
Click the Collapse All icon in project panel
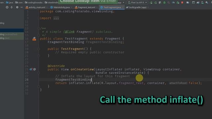coord(12,7)
